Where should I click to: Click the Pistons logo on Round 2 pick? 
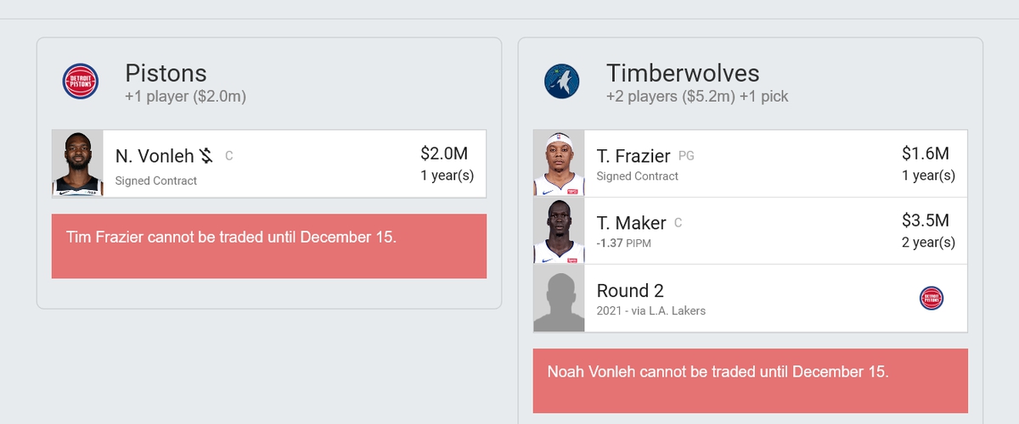coord(932,298)
